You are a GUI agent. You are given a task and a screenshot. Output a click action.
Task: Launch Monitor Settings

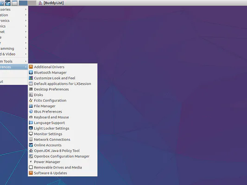tap(63, 134)
